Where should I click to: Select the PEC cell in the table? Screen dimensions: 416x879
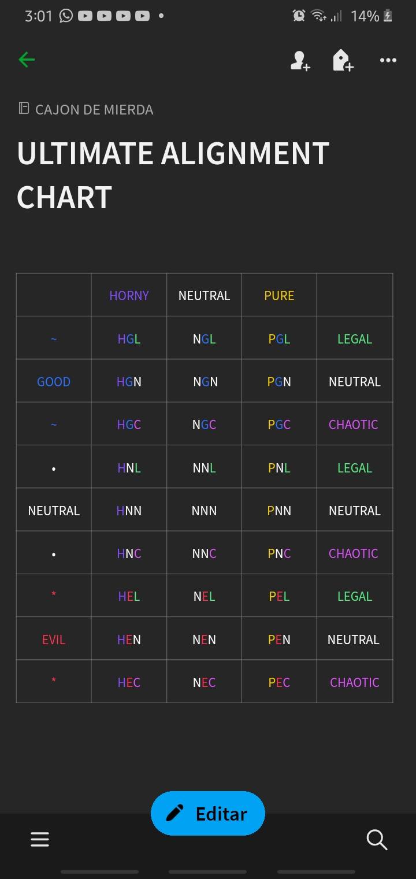click(278, 682)
